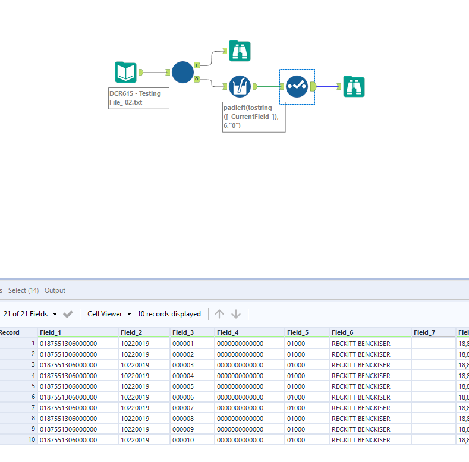
Task: Click the checkmark icon in results toolbar
Action: (x=68, y=314)
